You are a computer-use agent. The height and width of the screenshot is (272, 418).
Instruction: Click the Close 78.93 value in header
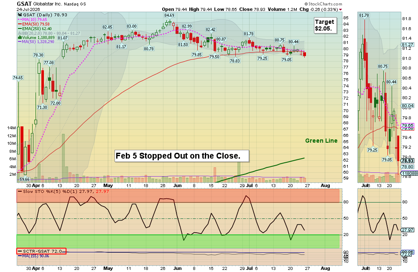(252, 9)
